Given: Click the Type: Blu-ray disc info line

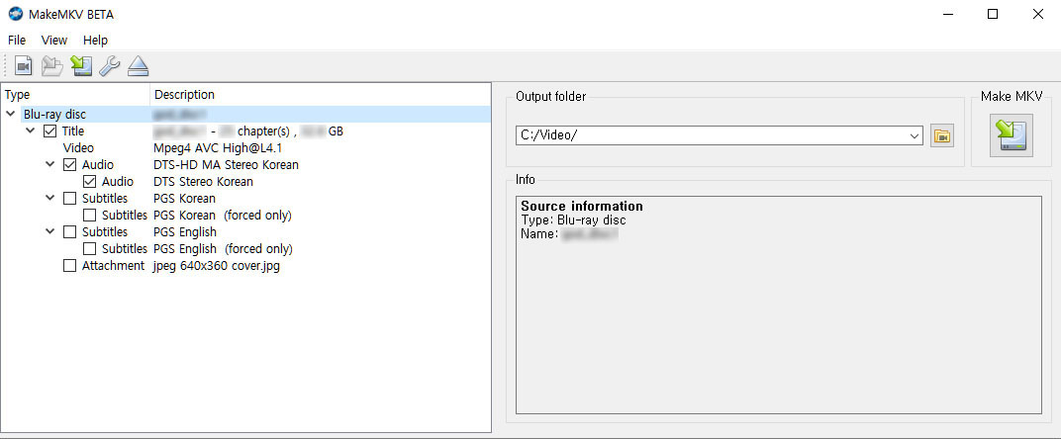Looking at the screenshot, I should [573, 220].
